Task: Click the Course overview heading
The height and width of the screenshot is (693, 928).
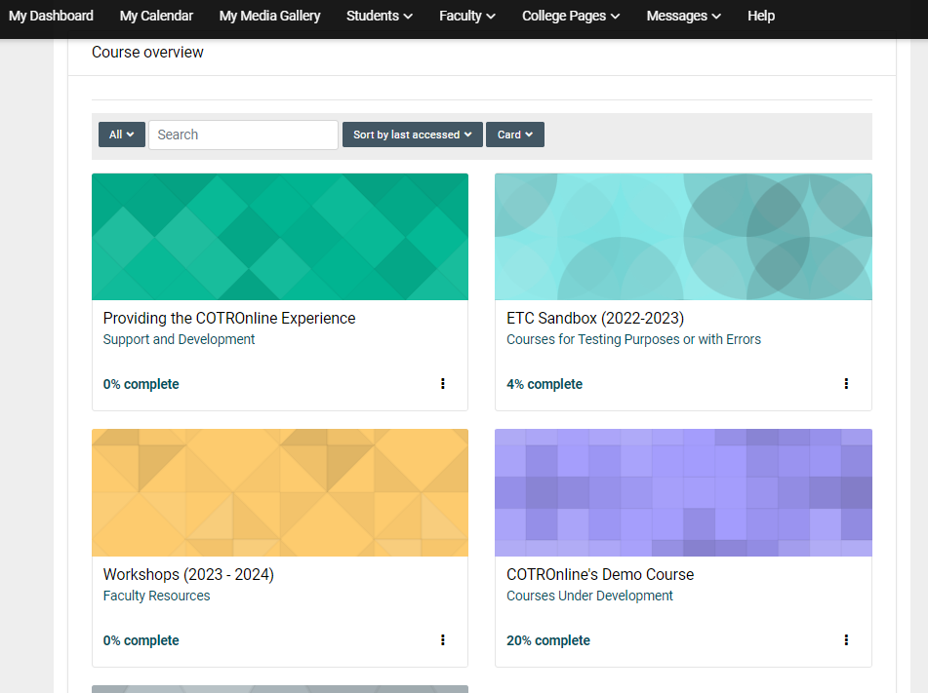Action: tap(147, 52)
